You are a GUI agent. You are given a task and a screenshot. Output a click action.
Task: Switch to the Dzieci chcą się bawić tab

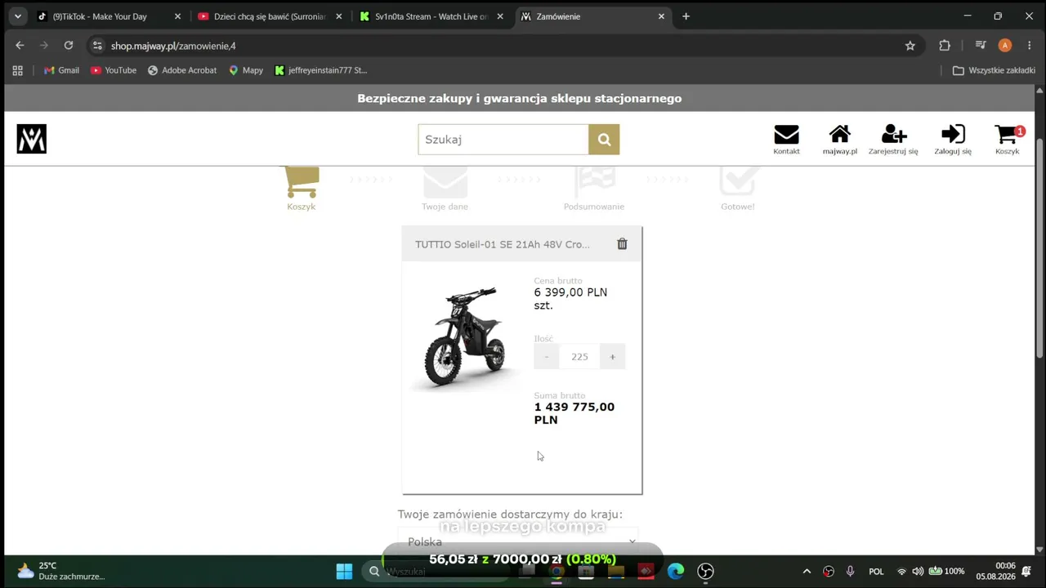click(x=270, y=16)
